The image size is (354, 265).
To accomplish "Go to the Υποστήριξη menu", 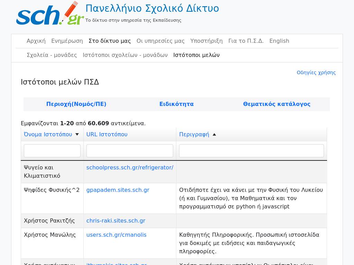I will 206,41.
